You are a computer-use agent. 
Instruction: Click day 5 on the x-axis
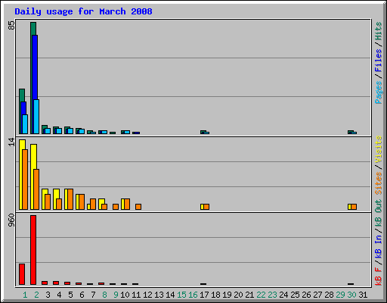tap(70, 295)
